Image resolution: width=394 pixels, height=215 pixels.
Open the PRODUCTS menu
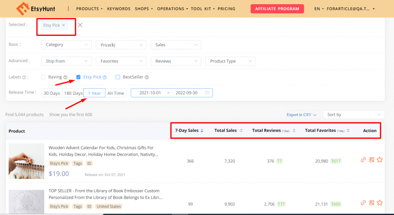point(89,8)
